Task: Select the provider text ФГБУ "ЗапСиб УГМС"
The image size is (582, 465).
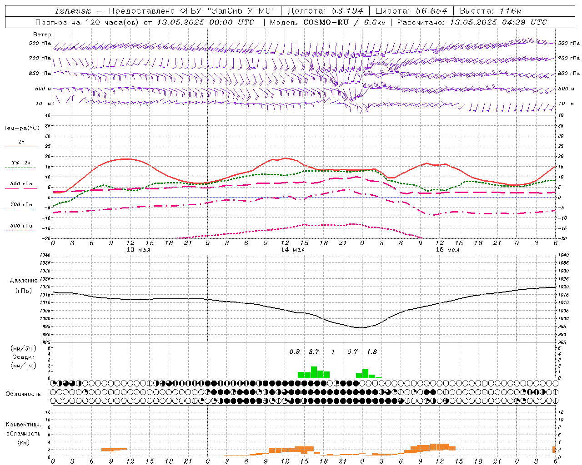Action: pyautogui.click(x=229, y=11)
